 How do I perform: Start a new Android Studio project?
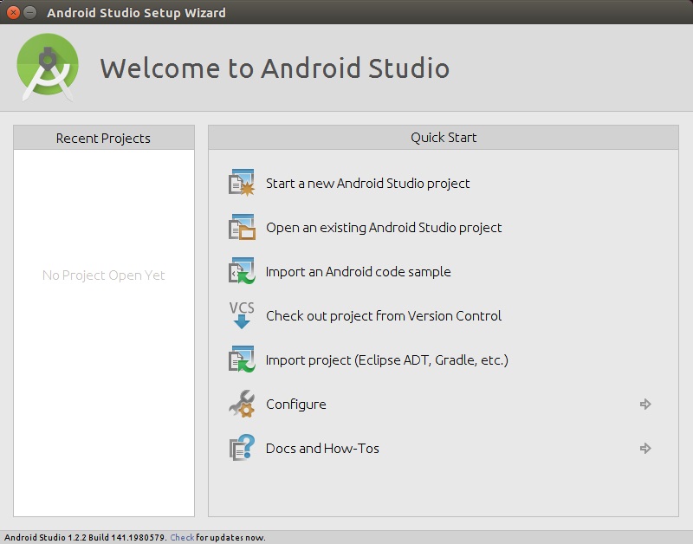click(367, 183)
